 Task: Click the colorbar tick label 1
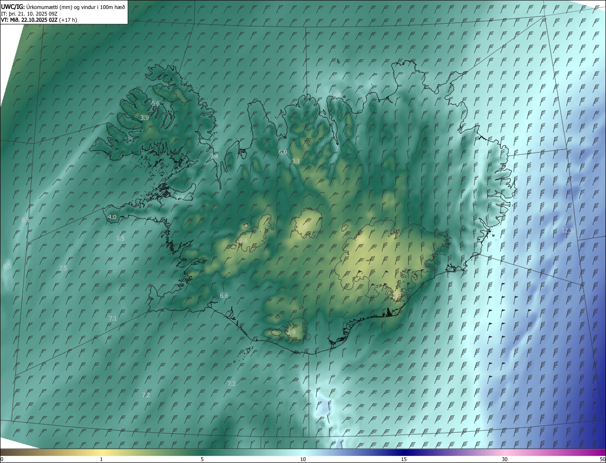[101, 459]
